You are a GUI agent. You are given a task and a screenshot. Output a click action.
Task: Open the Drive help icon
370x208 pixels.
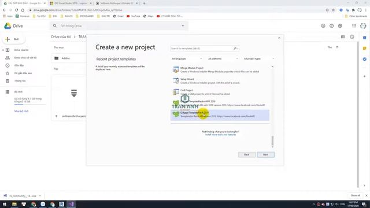tap(331, 26)
